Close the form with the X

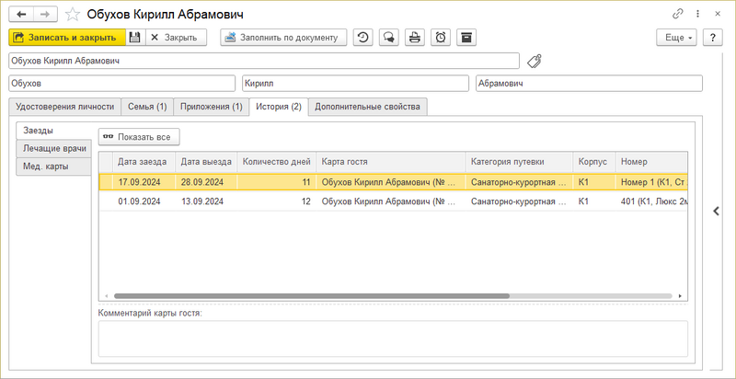[718, 14]
